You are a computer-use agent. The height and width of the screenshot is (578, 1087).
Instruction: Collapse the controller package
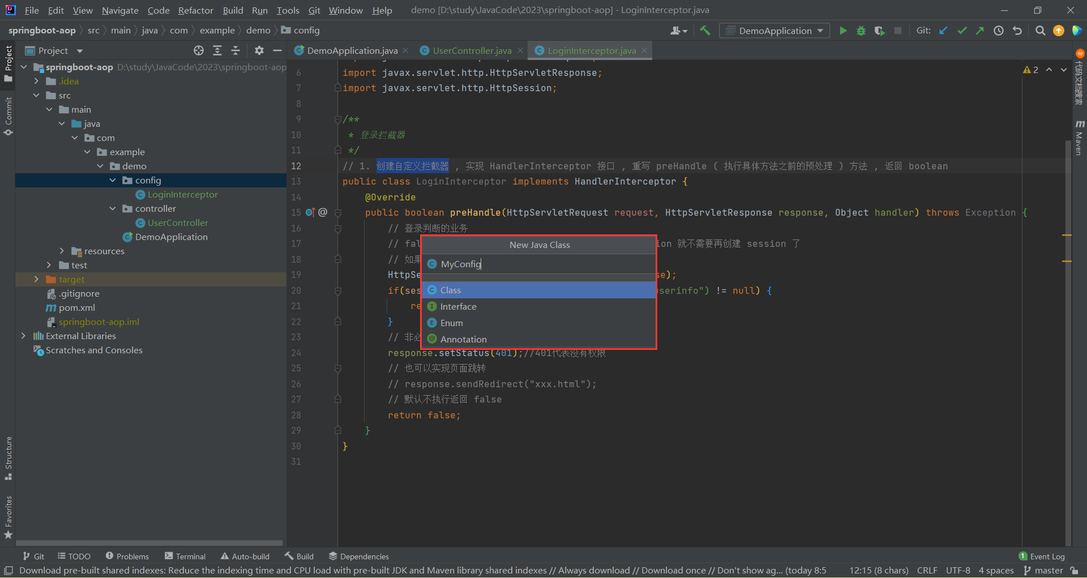[x=113, y=208]
